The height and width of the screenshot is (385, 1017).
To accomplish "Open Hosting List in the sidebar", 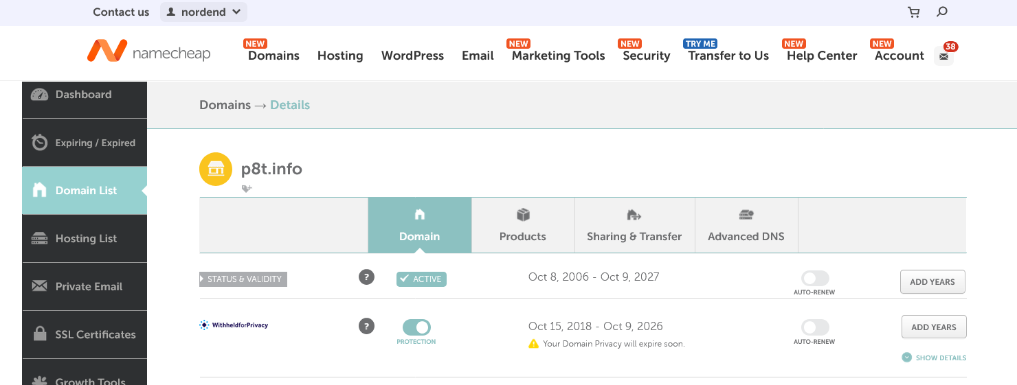I will 85,239.
